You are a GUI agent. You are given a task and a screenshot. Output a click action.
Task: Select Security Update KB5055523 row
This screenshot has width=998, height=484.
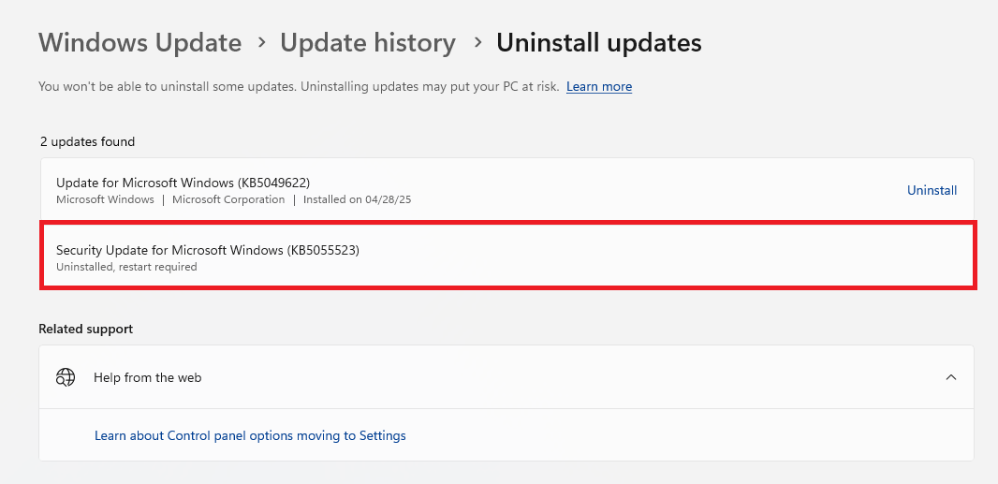508,256
